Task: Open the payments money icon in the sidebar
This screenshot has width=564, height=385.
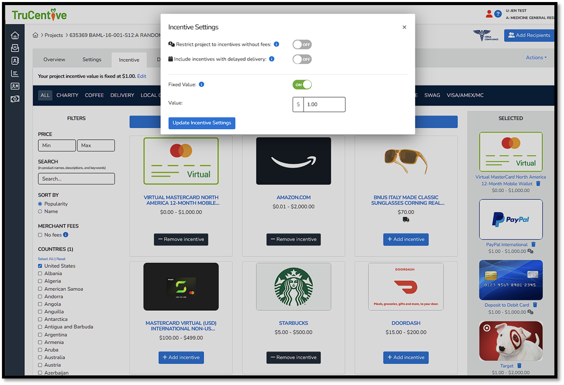Action: click(15, 99)
